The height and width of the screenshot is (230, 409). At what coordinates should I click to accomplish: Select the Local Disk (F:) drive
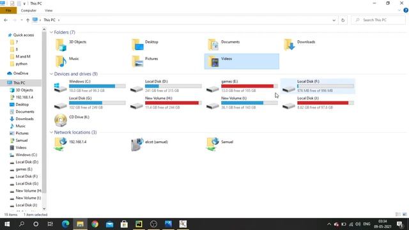point(318,86)
